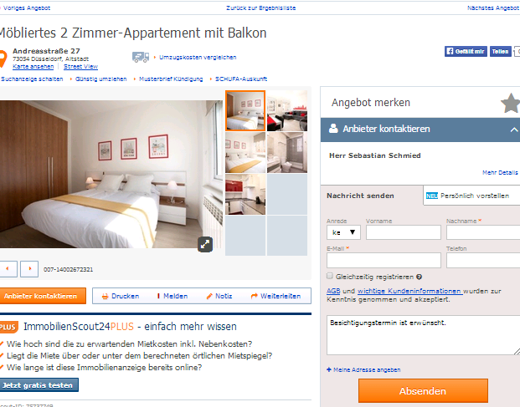Click the Facebook Gefällt mir button
Image resolution: width=520 pixels, height=407 pixels.
(466, 51)
